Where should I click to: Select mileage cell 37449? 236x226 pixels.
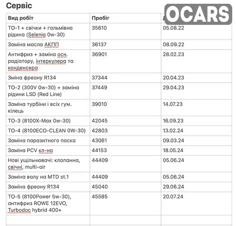pos(126,91)
